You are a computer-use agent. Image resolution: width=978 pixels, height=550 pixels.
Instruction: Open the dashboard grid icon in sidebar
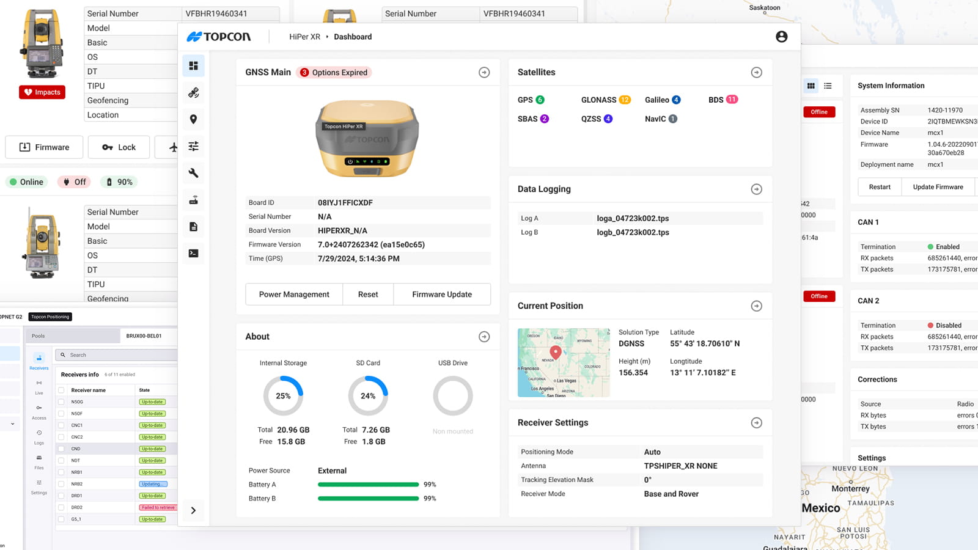(193, 66)
